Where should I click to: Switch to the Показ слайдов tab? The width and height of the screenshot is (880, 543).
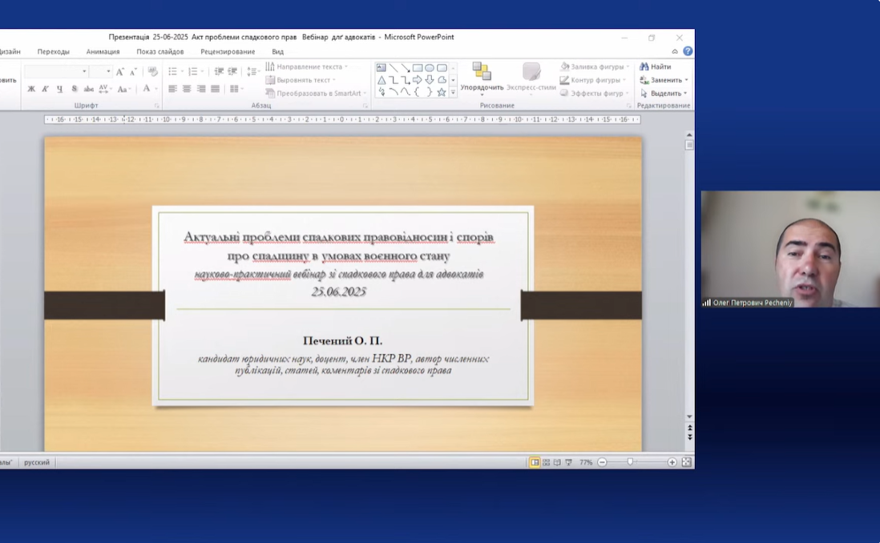point(159,51)
